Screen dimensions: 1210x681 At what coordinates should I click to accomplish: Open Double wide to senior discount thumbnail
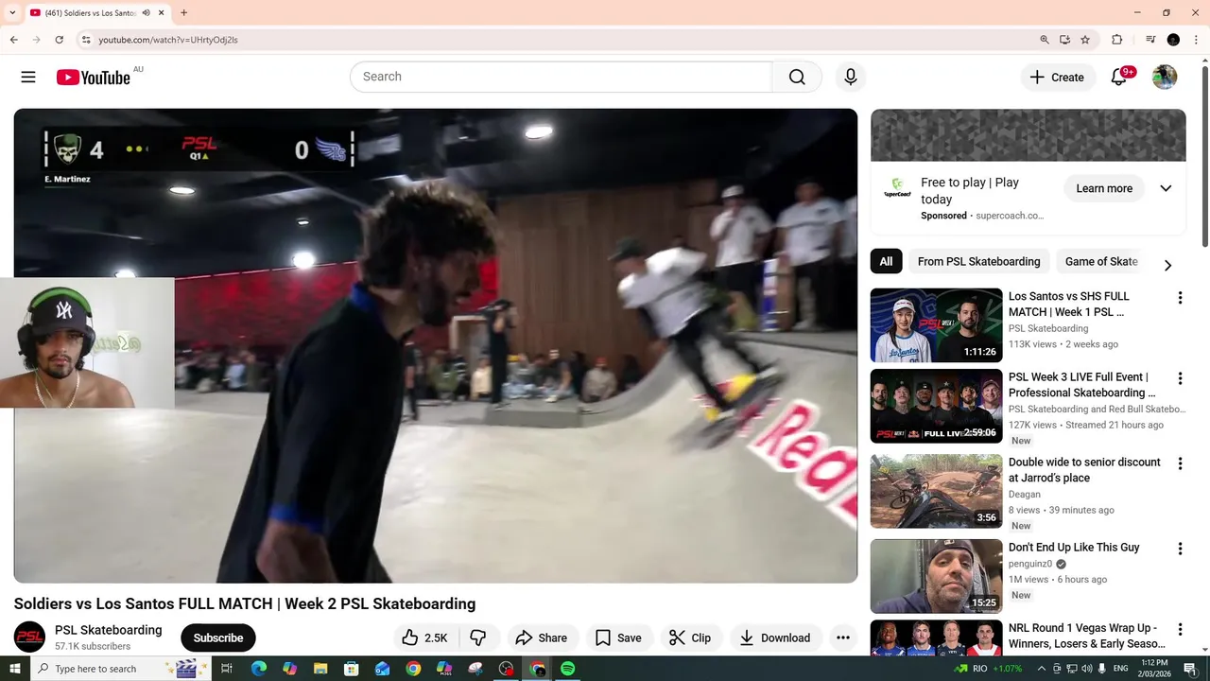click(x=936, y=491)
